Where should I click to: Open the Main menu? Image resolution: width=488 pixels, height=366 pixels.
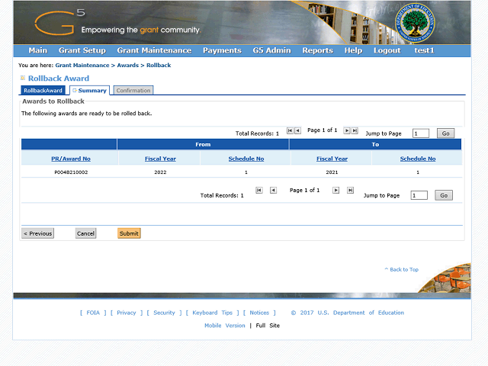tap(38, 50)
